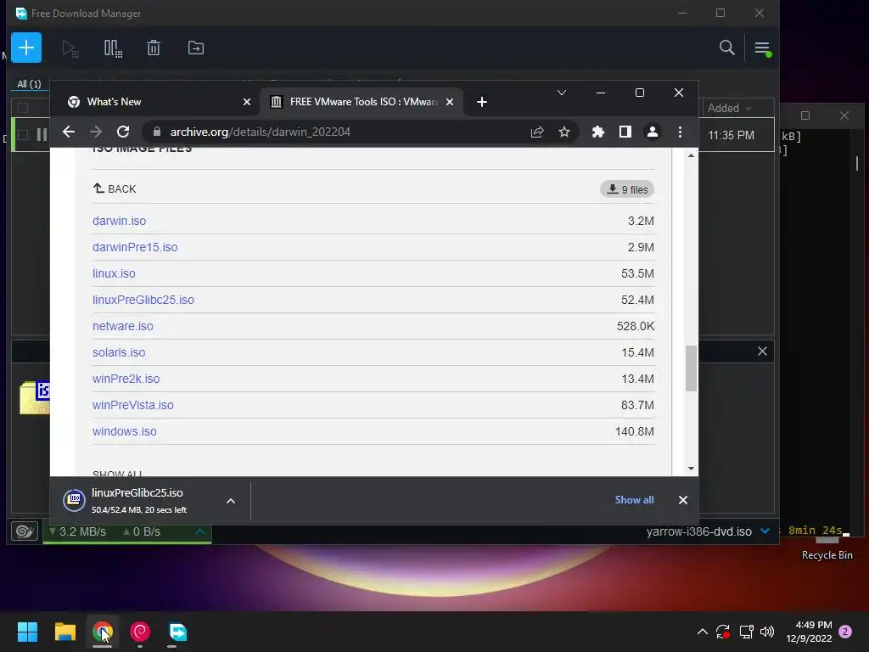Open File Explorer from taskbar

point(64,632)
